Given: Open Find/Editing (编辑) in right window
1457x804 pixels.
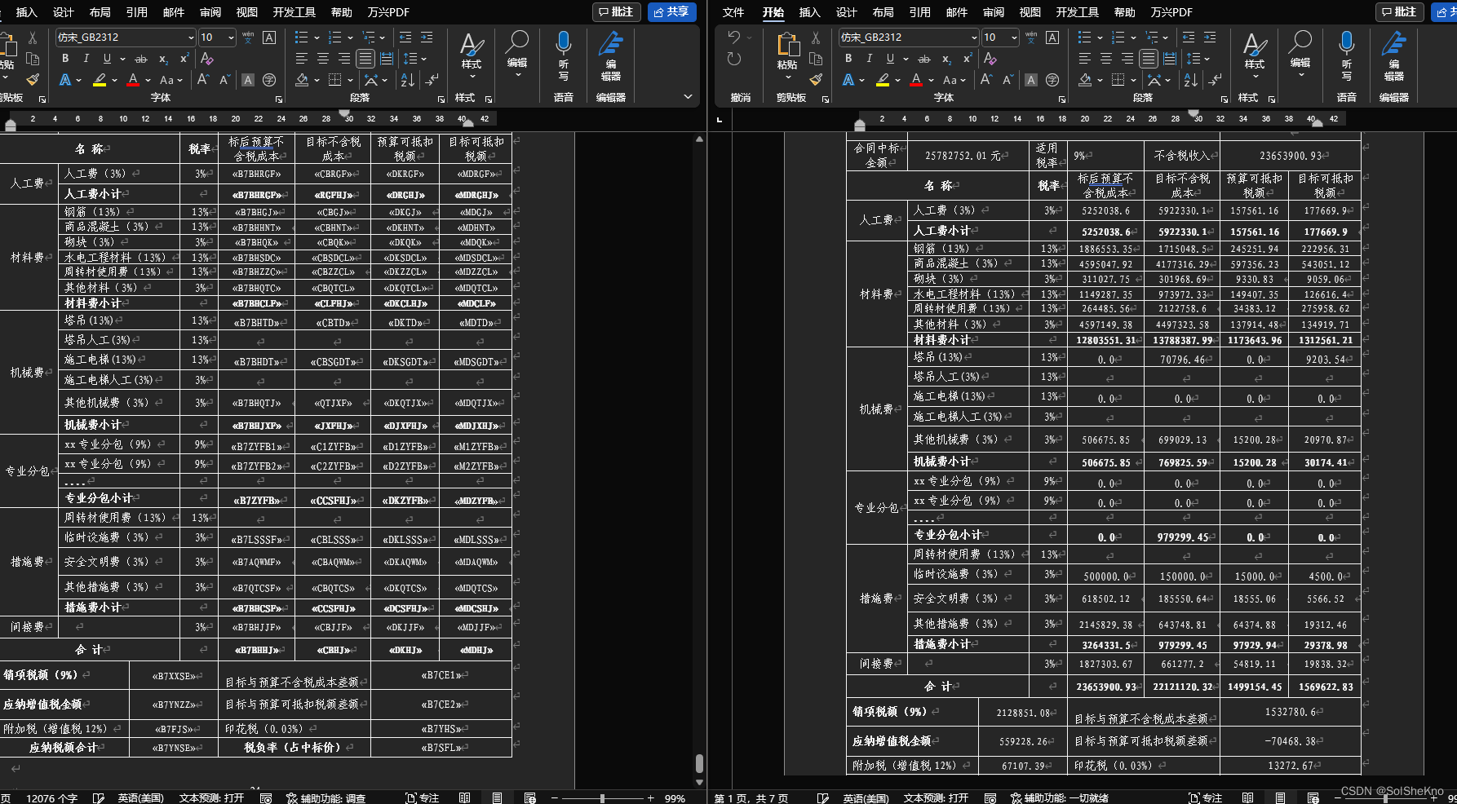Looking at the screenshot, I should click(x=1300, y=54).
